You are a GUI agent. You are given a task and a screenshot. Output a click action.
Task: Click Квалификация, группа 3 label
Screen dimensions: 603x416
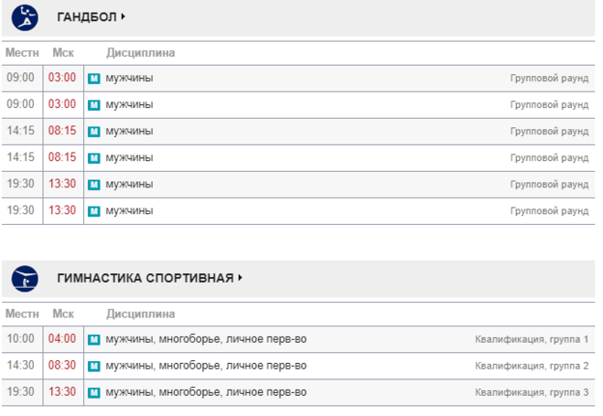point(532,392)
